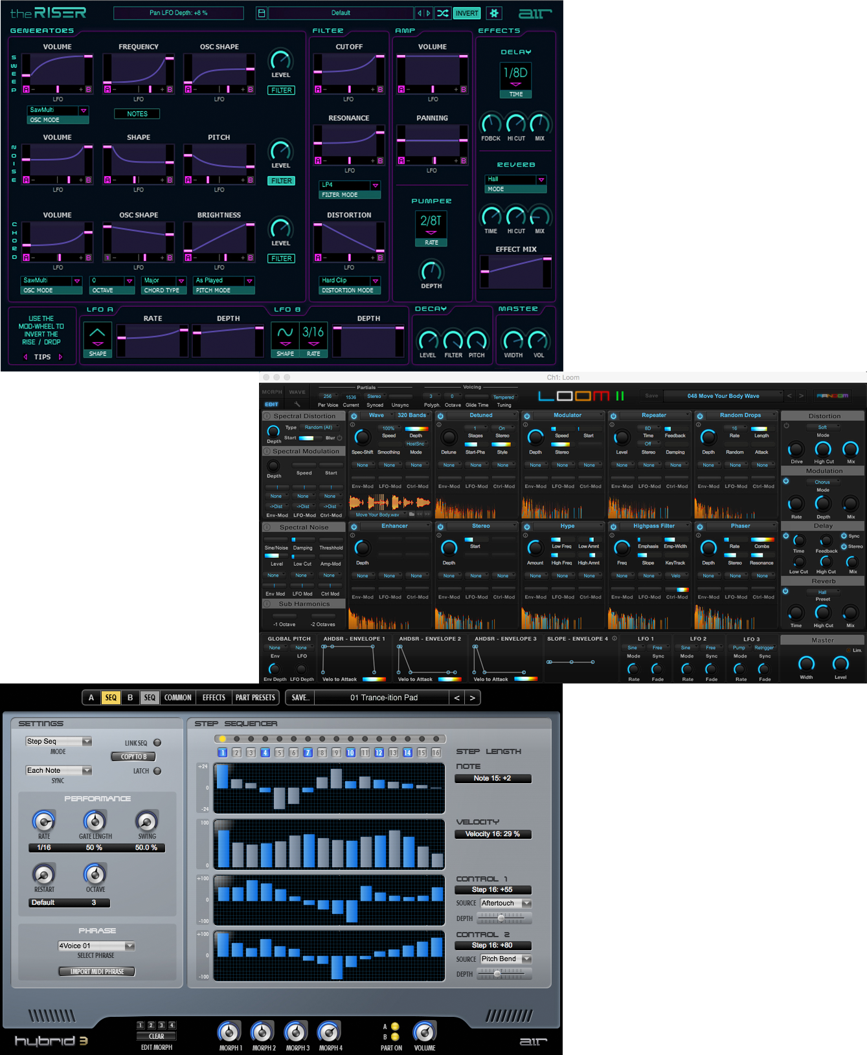Image resolution: width=867 pixels, height=1055 pixels.
Task: Click the Sweep Volume LFO slider in The Riser
Action: [58, 89]
